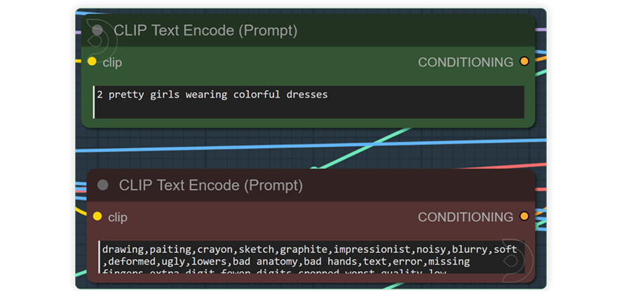Viewport: 631px width, 297px height.
Task: Click the orange CONDITIONING output port on green node
Action: click(x=524, y=62)
